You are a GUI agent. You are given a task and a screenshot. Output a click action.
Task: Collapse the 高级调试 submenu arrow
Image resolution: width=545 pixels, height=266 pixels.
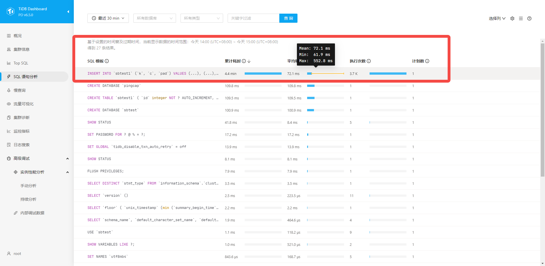[68, 158]
